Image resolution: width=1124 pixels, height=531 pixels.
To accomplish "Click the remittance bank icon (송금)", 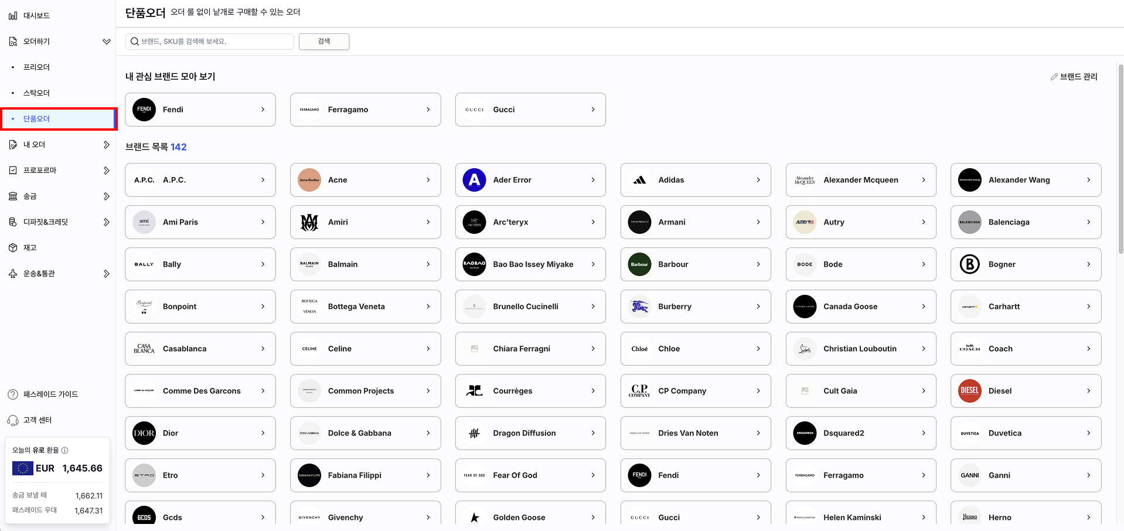I will 13,196.
